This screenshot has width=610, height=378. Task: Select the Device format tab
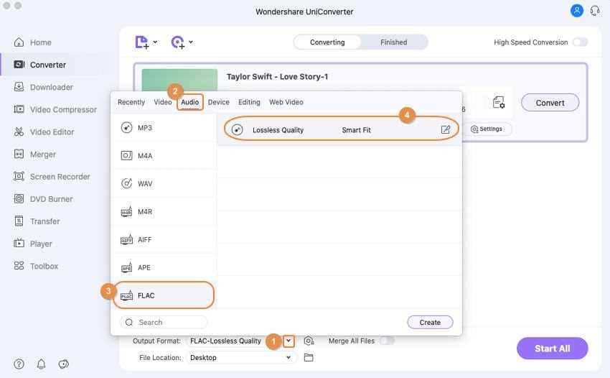pyautogui.click(x=219, y=102)
